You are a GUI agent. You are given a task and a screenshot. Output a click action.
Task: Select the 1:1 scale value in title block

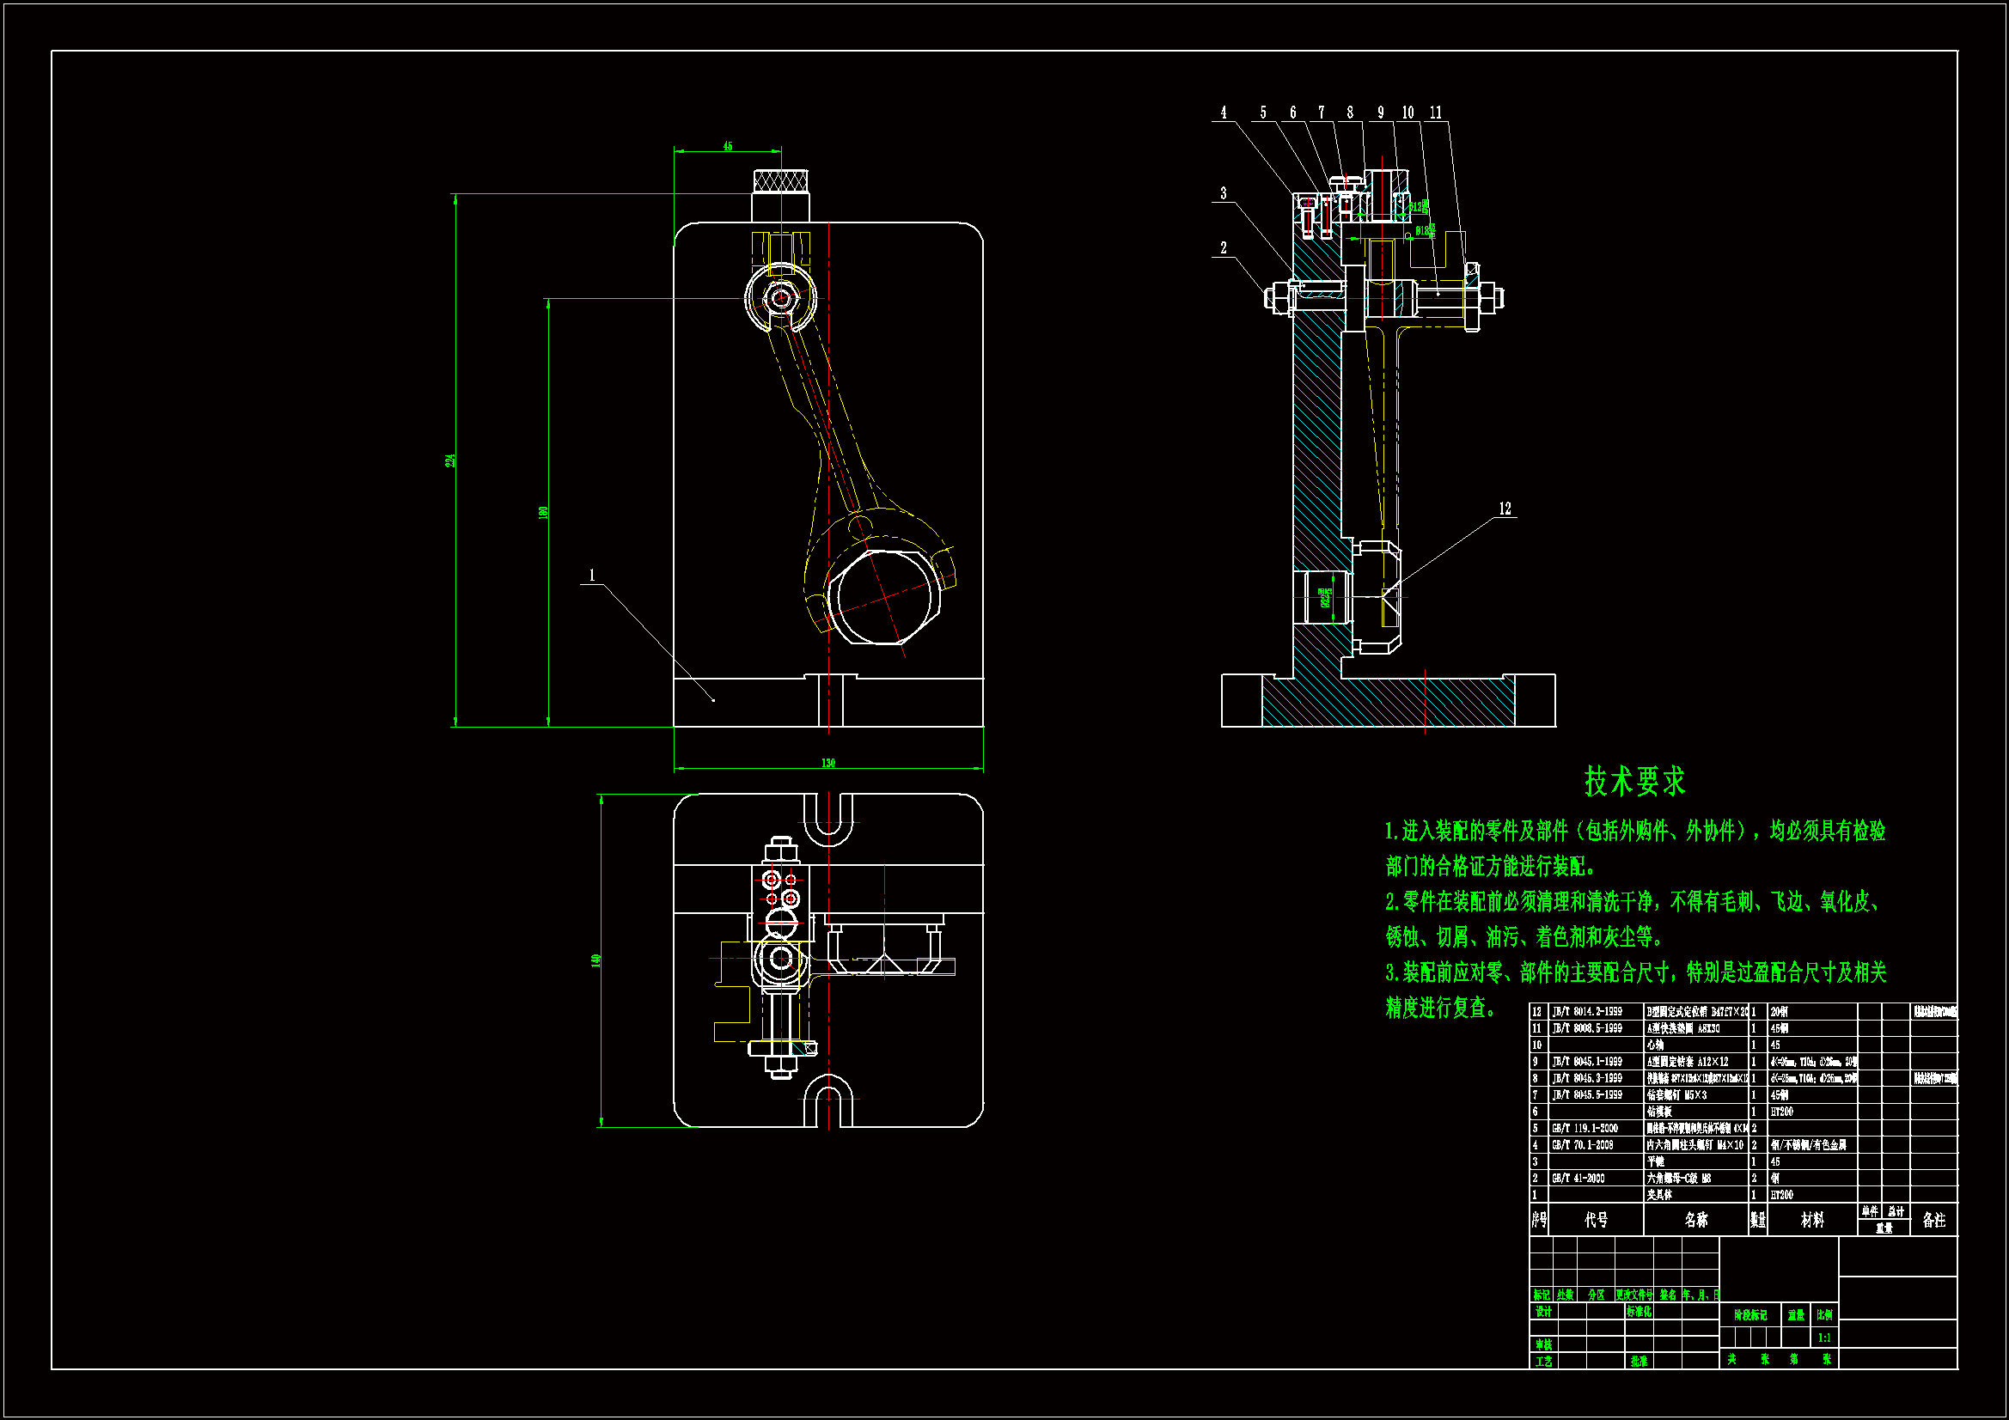pyautogui.click(x=1824, y=1338)
